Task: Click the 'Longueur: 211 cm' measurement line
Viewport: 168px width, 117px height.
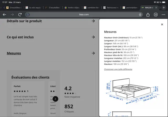Action: point(117,41)
